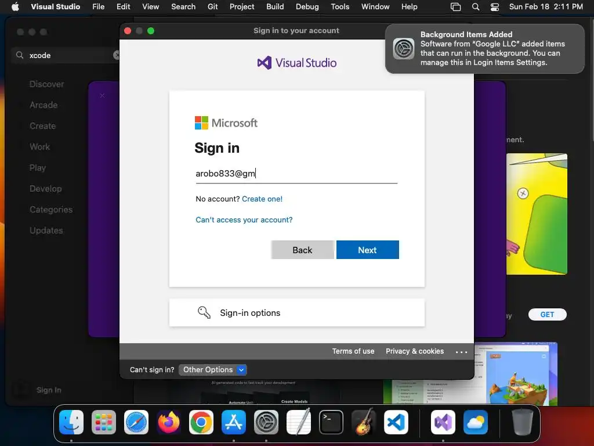
Task: Open the Git menu
Action: (212, 6)
